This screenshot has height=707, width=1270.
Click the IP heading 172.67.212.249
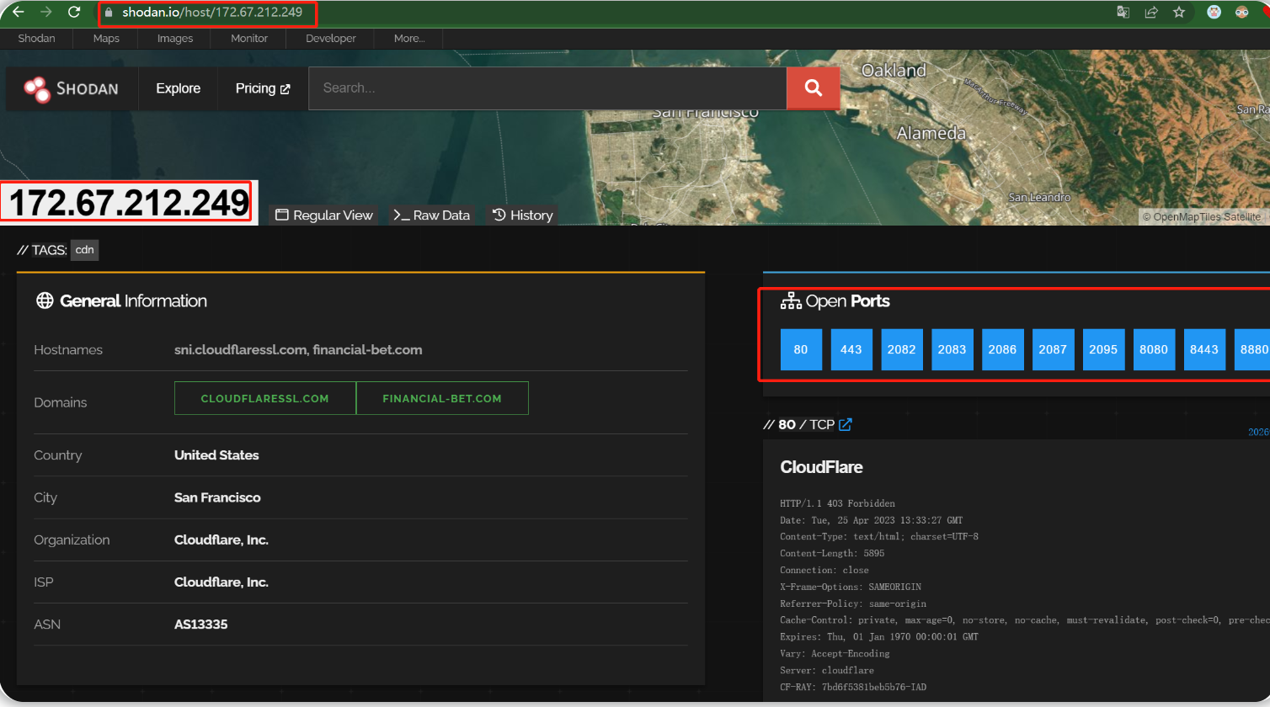pos(130,203)
